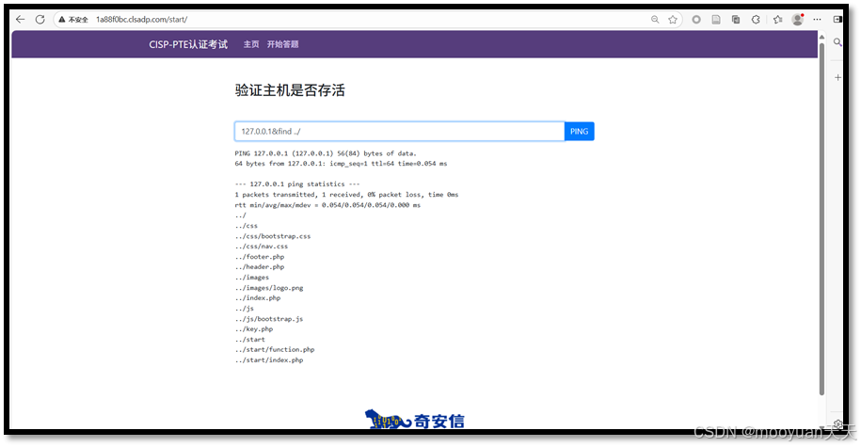Click the circle extension icon in toolbar
The height and width of the screenshot is (447, 861).
(696, 19)
